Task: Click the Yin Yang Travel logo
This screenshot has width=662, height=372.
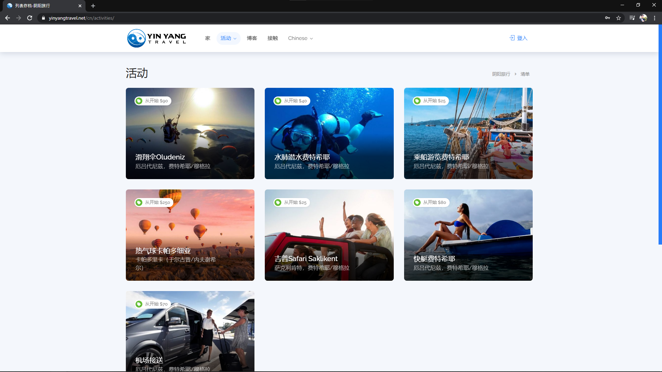Action: click(x=157, y=38)
